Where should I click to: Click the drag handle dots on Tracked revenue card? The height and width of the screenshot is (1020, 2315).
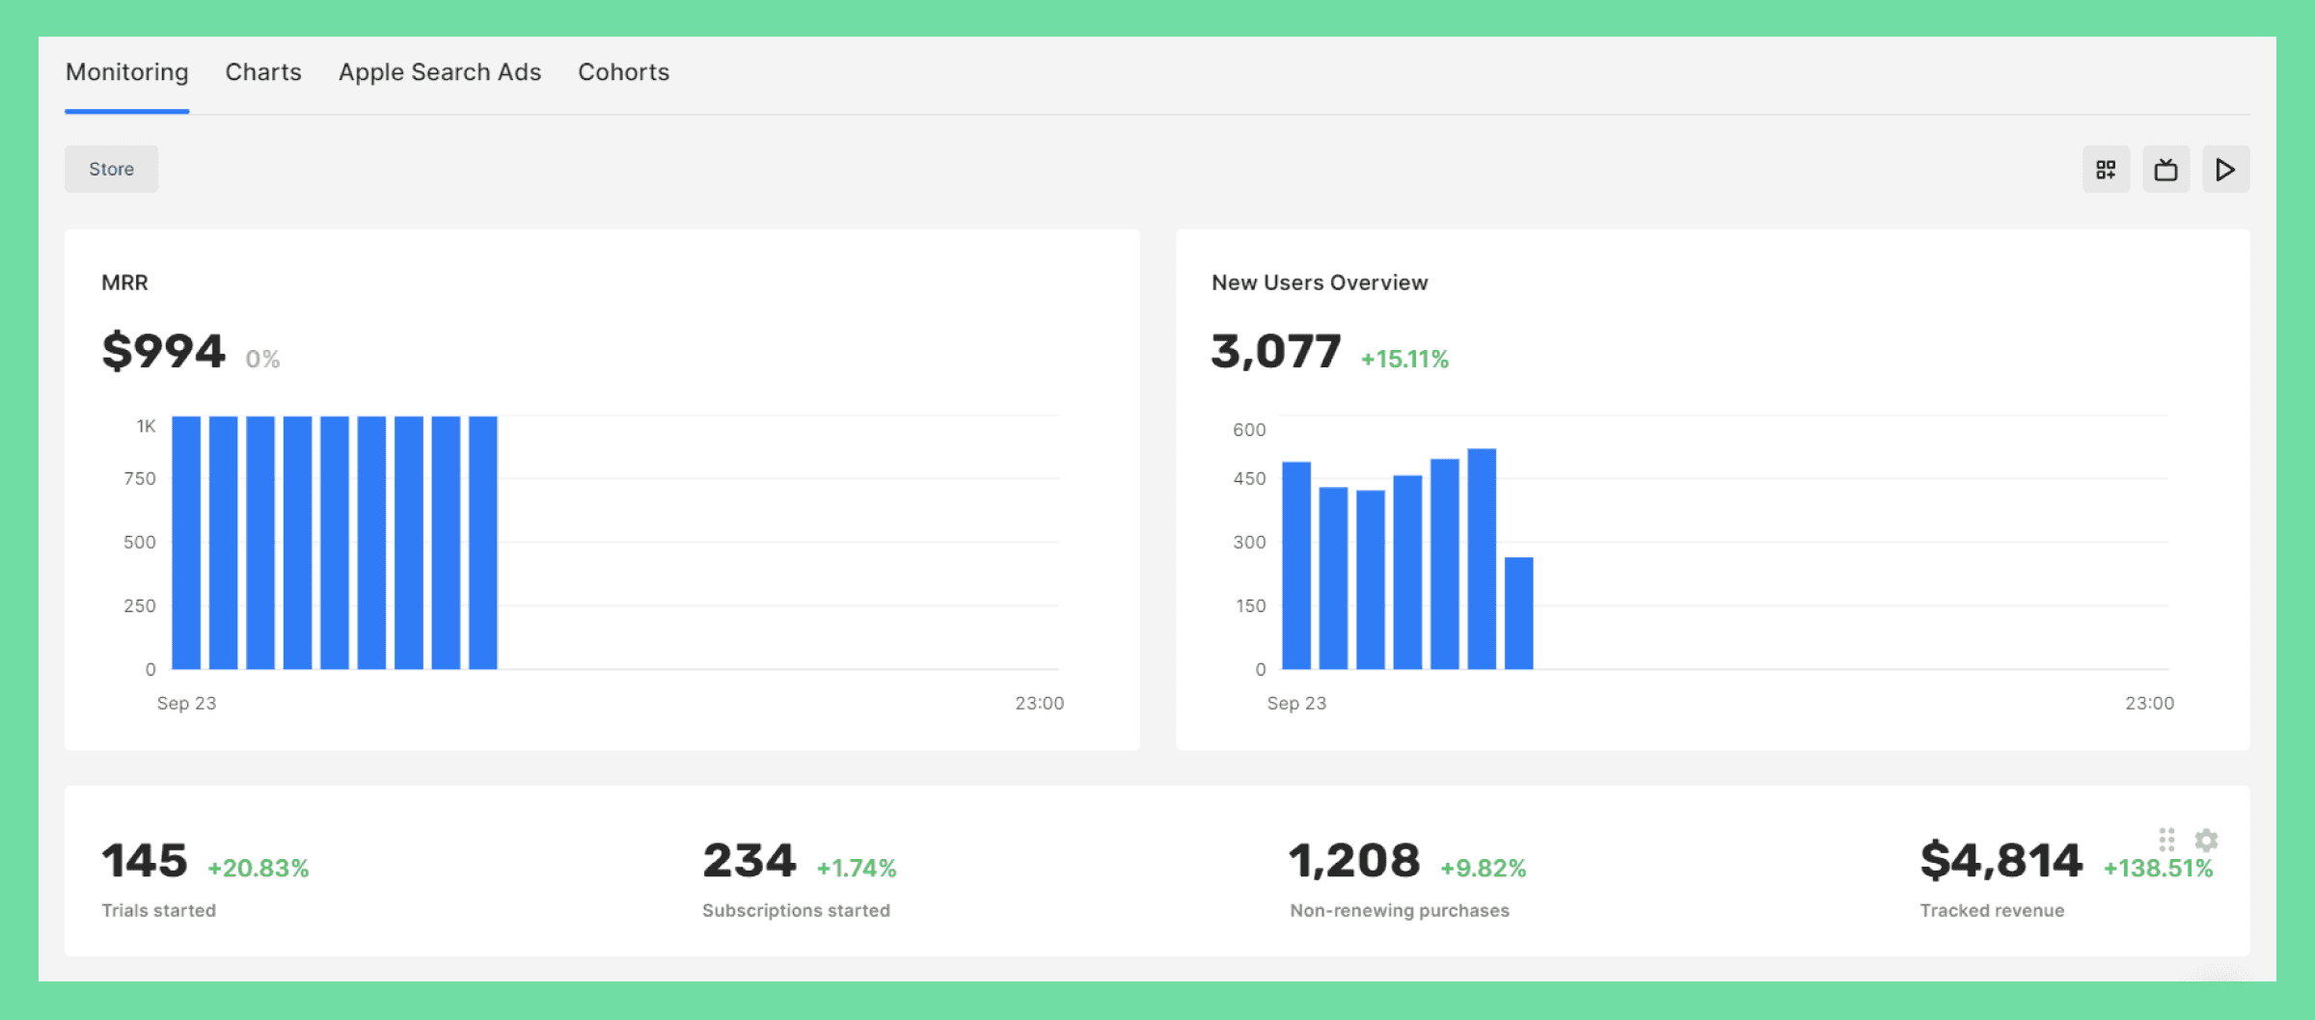pyautogui.click(x=2167, y=840)
